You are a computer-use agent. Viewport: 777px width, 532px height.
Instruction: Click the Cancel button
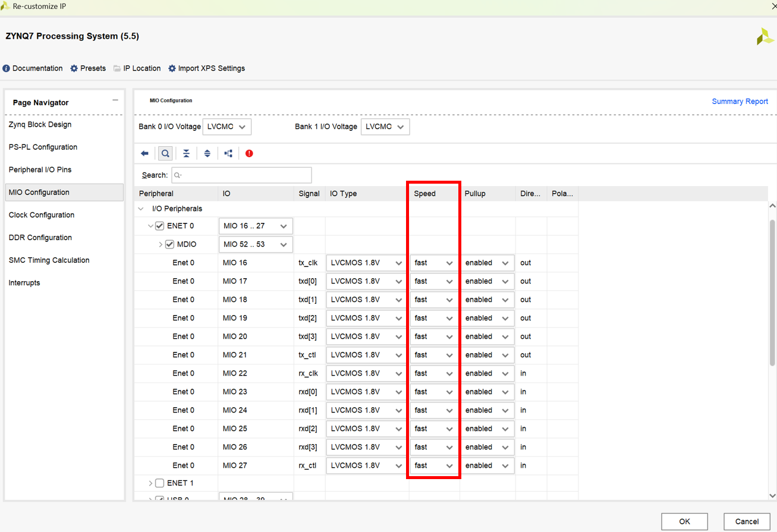(x=747, y=521)
